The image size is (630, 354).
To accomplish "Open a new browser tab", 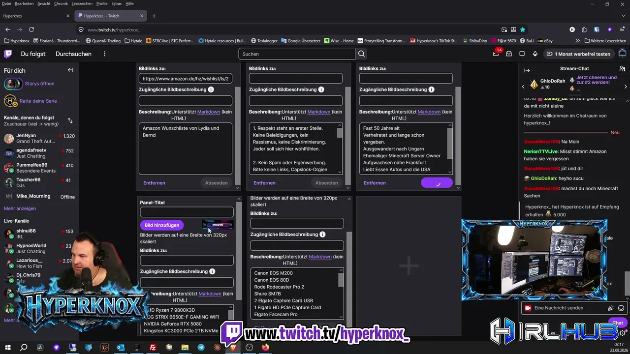I will pos(154,16).
